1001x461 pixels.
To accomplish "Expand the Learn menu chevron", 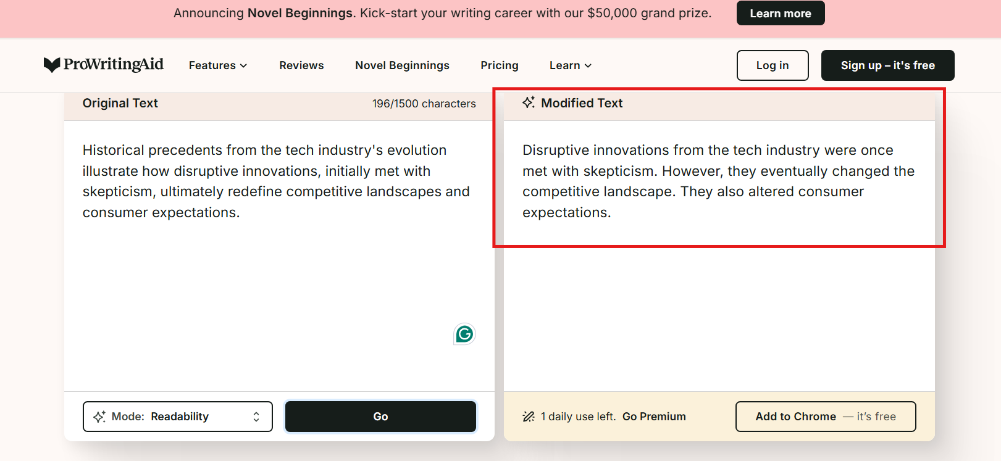I will [x=588, y=65].
